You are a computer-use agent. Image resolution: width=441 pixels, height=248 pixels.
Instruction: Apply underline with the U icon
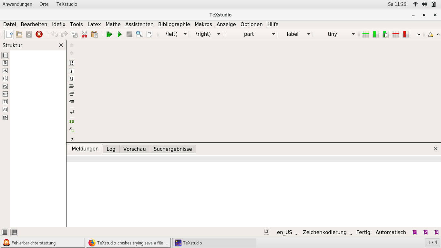pyautogui.click(x=72, y=78)
